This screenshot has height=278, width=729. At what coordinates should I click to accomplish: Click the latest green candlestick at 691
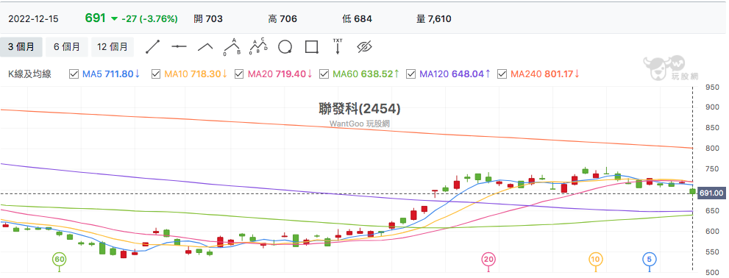tap(693, 191)
